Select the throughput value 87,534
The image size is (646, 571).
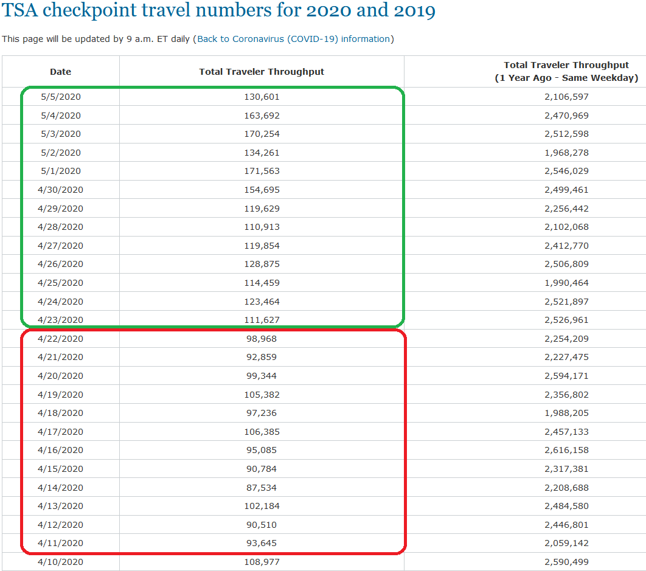(262, 488)
